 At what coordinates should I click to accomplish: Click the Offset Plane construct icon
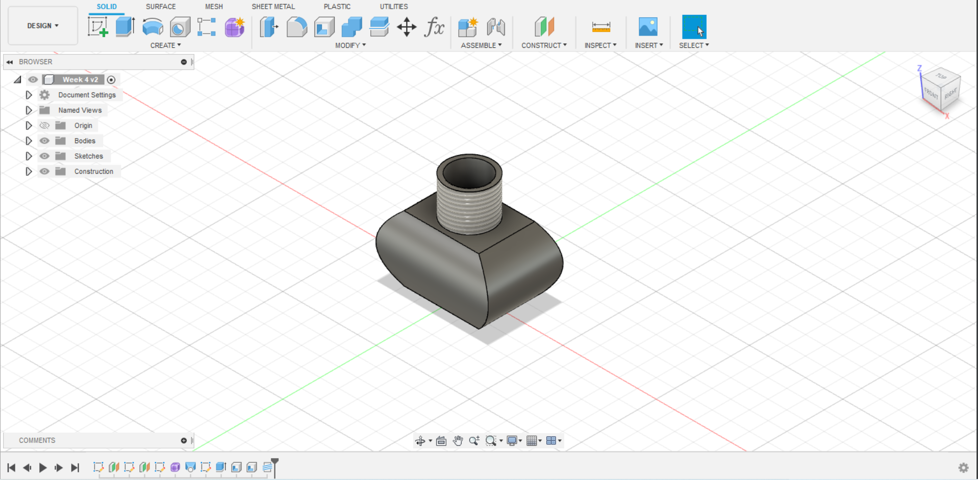click(x=544, y=26)
